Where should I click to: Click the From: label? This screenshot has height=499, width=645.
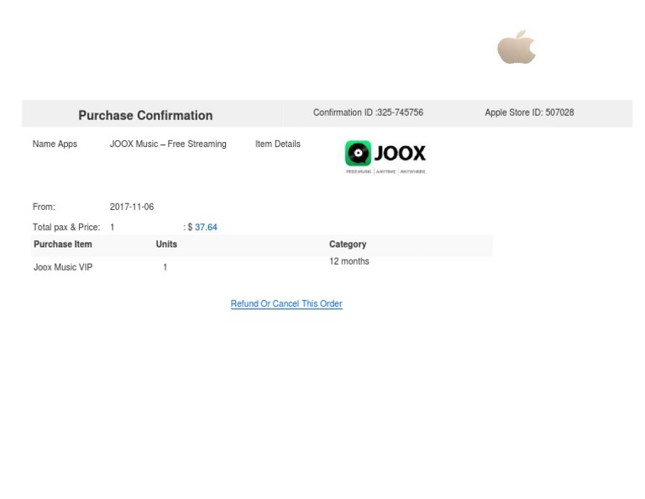coord(44,207)
